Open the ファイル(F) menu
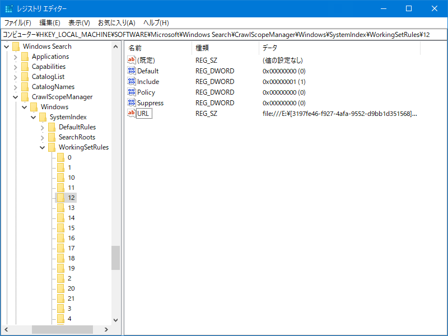The width and height of the screenshot is (448, 336). [x=18, y=23]
